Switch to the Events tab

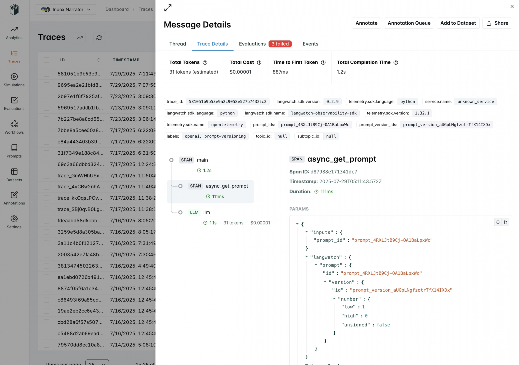310,44
